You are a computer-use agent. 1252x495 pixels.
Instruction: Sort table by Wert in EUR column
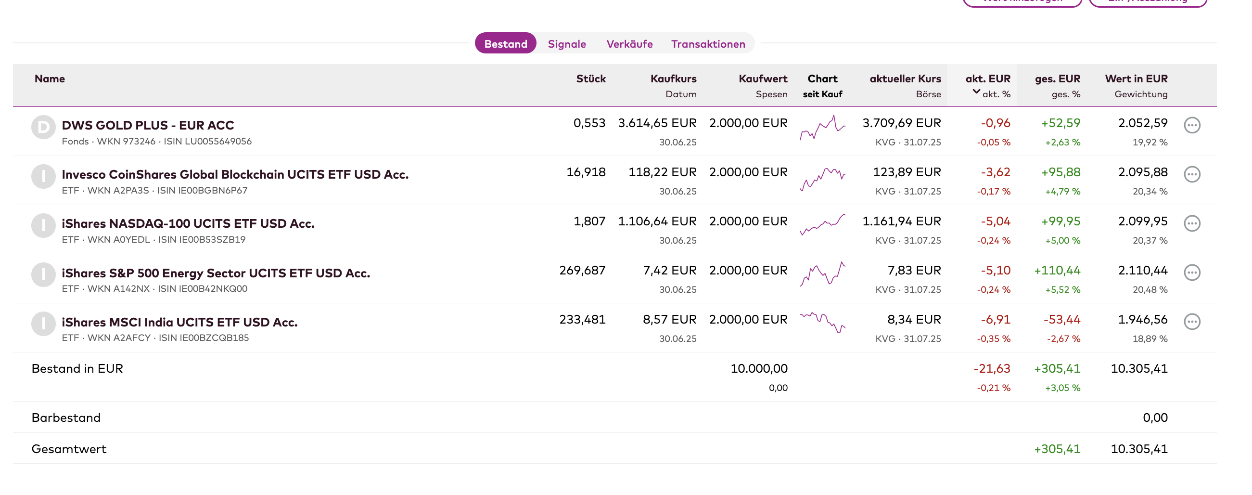coord(1136,79)
